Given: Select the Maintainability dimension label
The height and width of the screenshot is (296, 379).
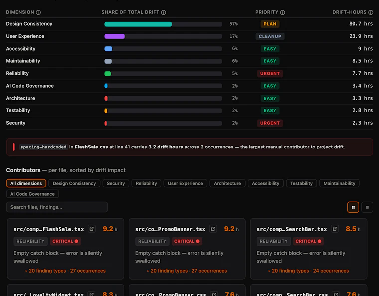Looking at the screenshot, I should 23,61.
